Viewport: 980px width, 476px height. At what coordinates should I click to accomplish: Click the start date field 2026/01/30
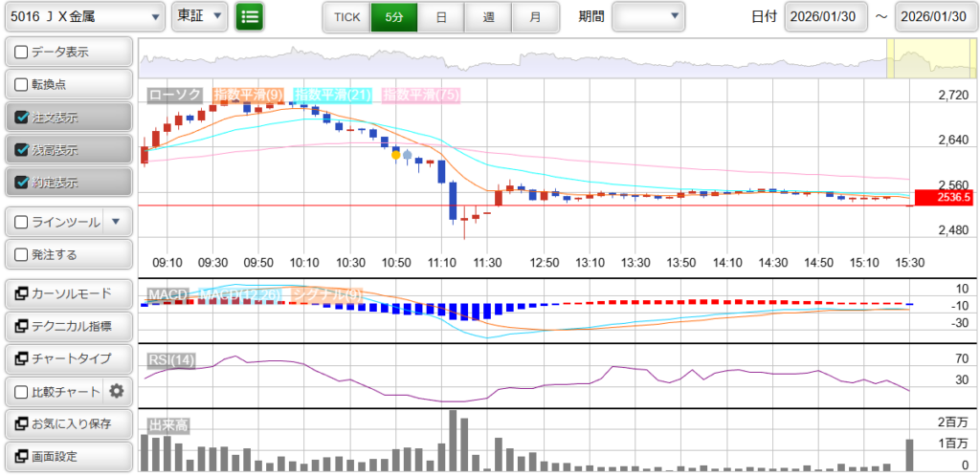824,17
